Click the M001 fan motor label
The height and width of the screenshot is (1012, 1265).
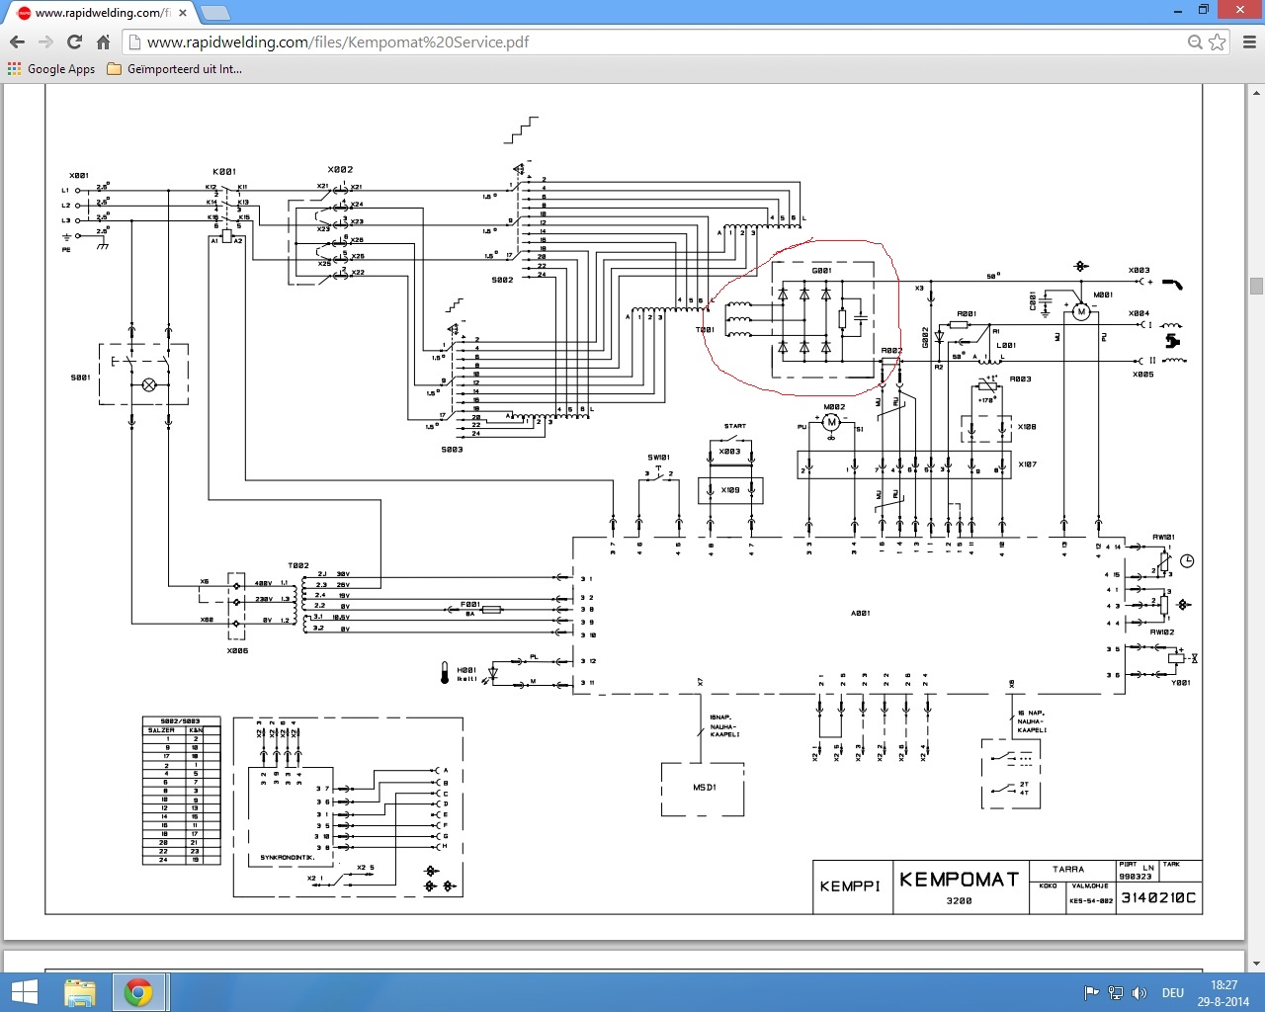point(1103,295)
